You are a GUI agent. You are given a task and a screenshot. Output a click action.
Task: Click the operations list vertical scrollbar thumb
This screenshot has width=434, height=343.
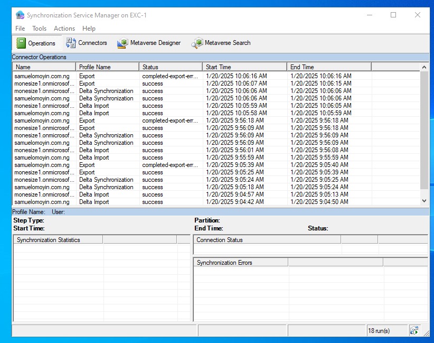(x=424, y=130)
